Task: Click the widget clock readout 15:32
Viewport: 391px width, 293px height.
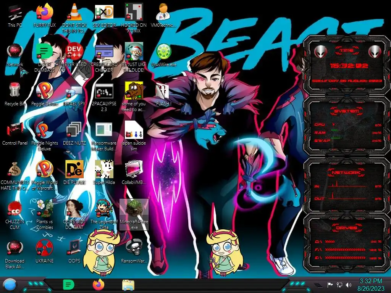Action: point(349,66)
